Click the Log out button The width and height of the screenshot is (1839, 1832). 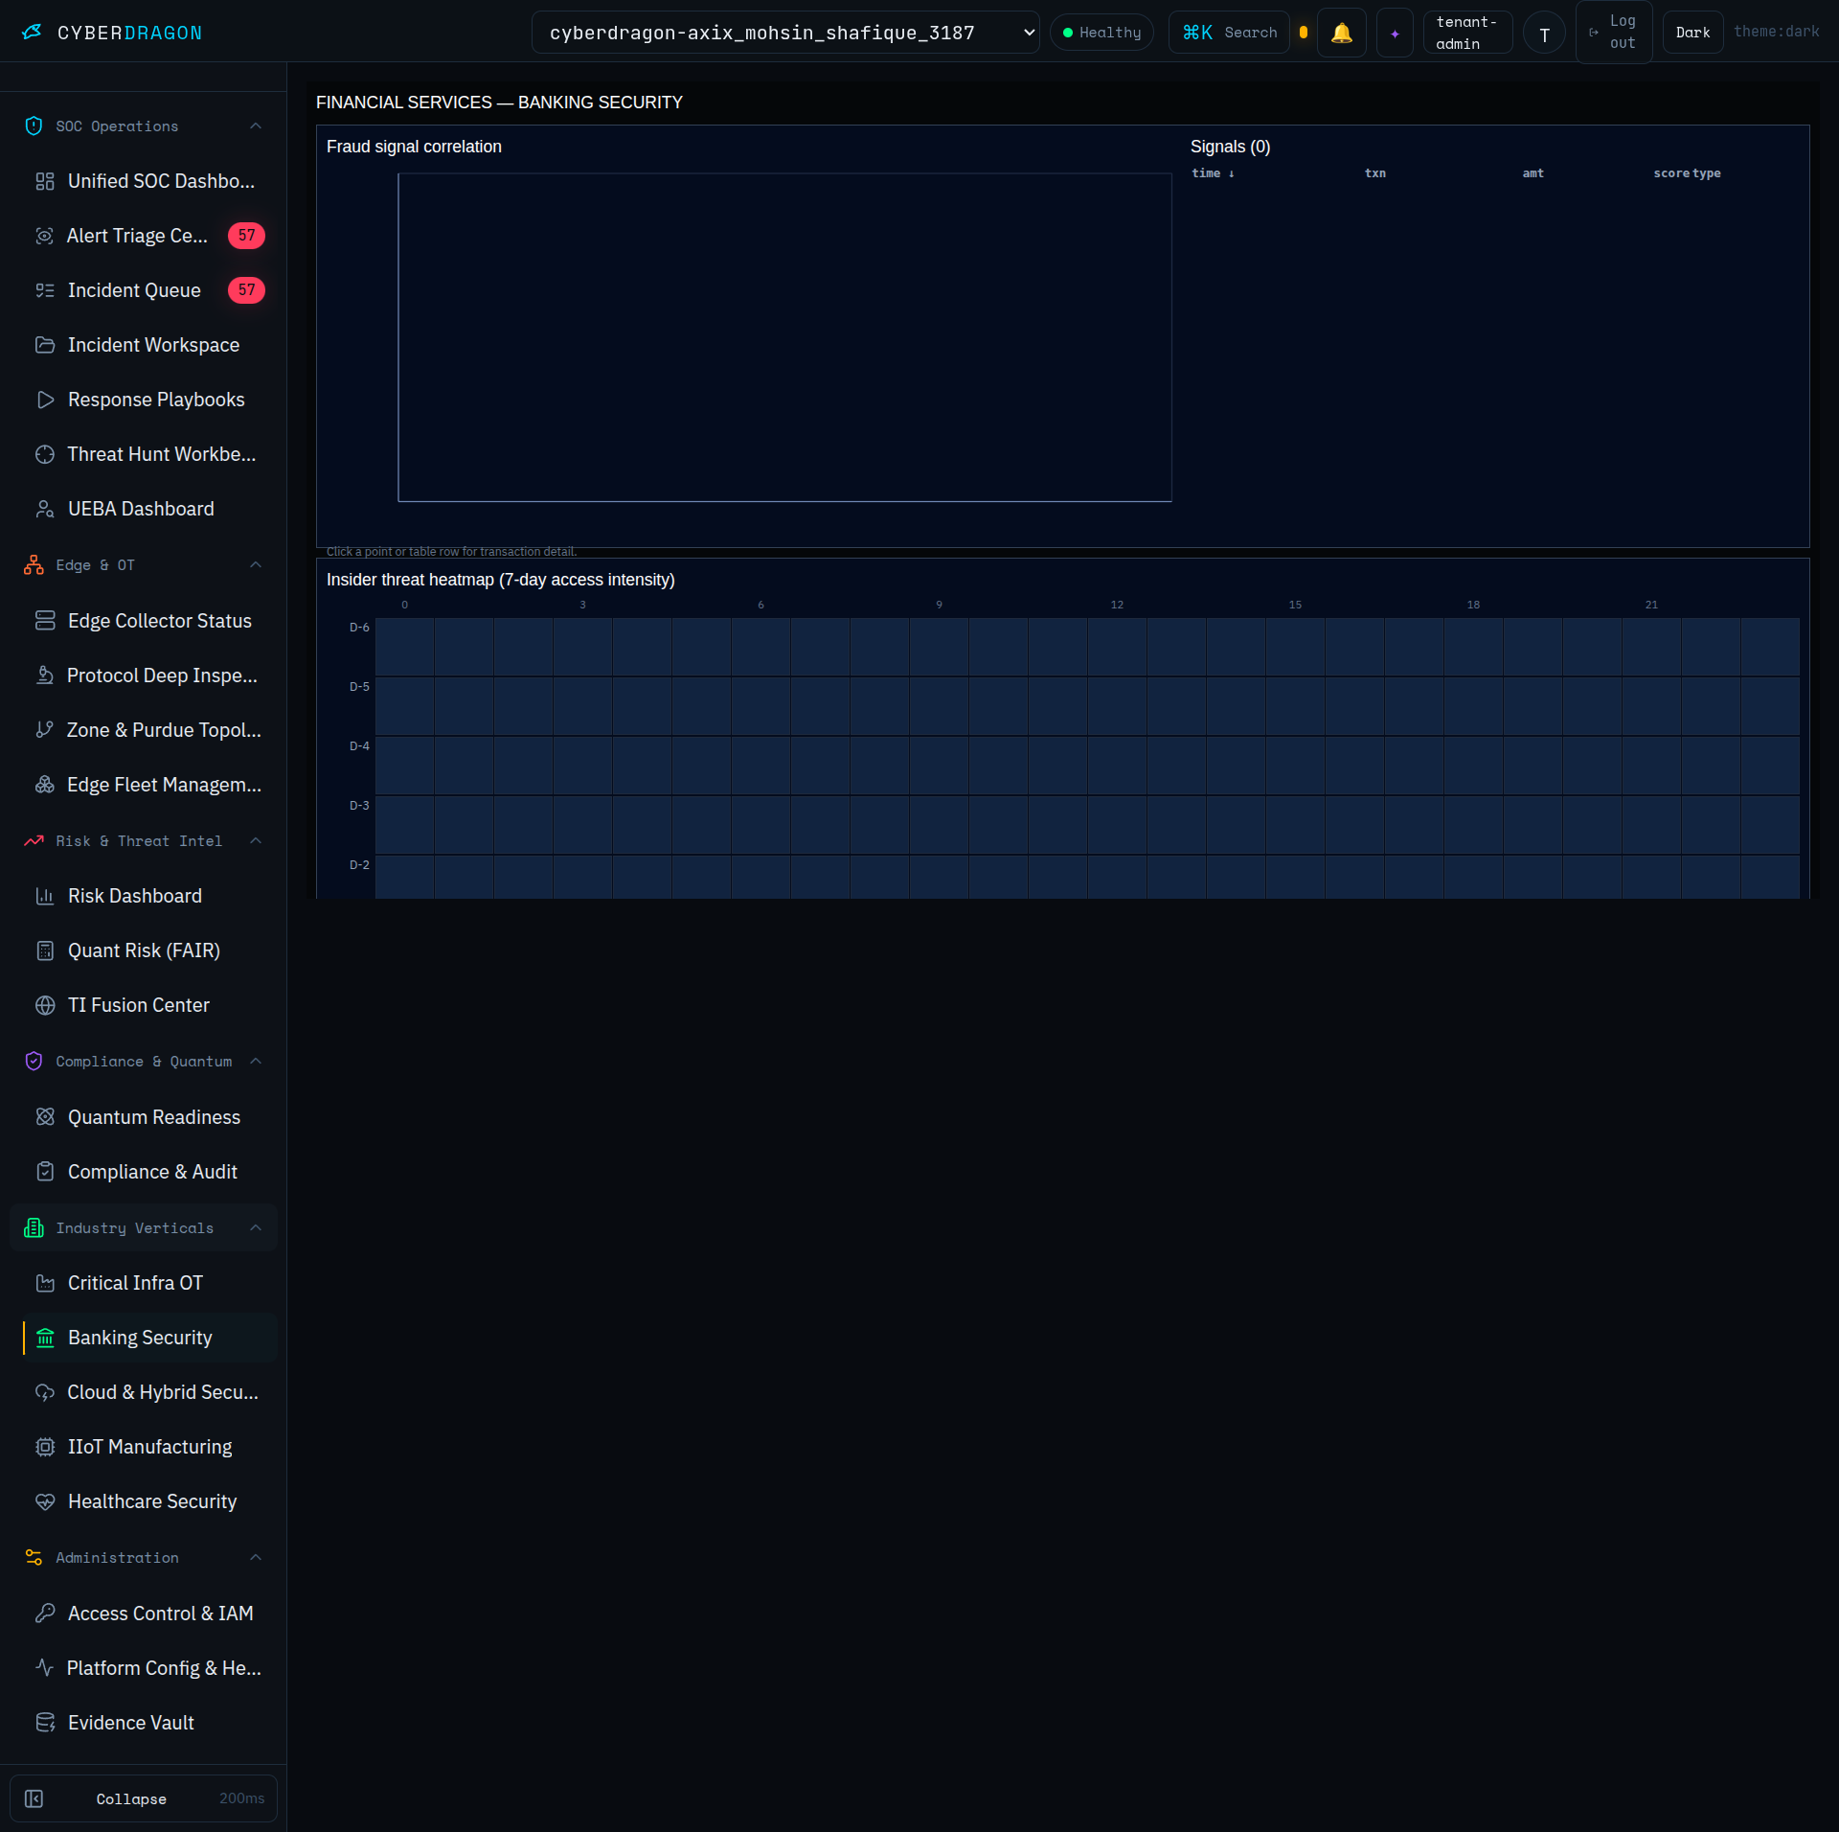click(x=1614, y=33)
